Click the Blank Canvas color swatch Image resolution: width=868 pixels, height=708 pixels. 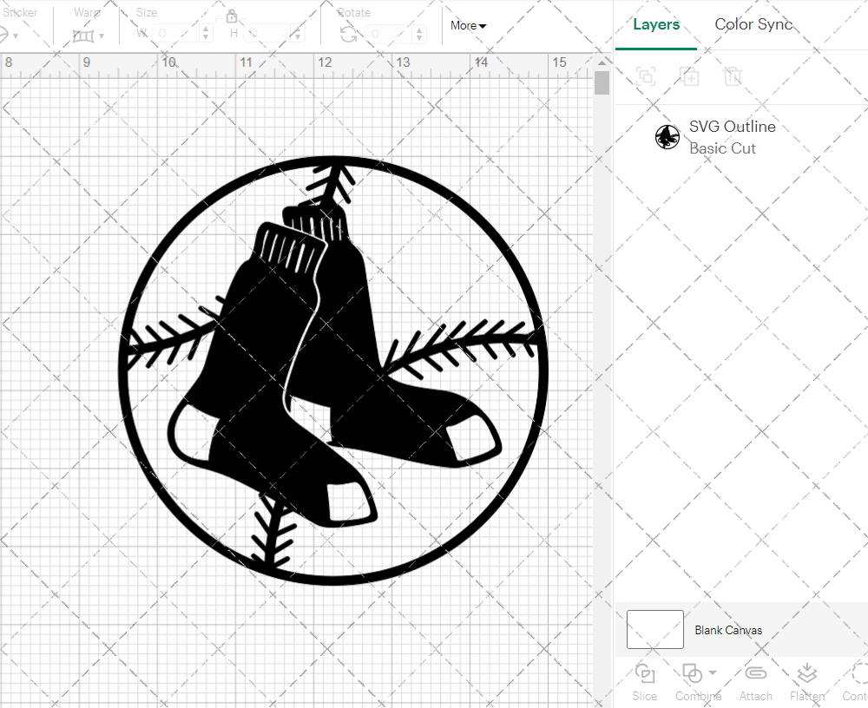654,629
